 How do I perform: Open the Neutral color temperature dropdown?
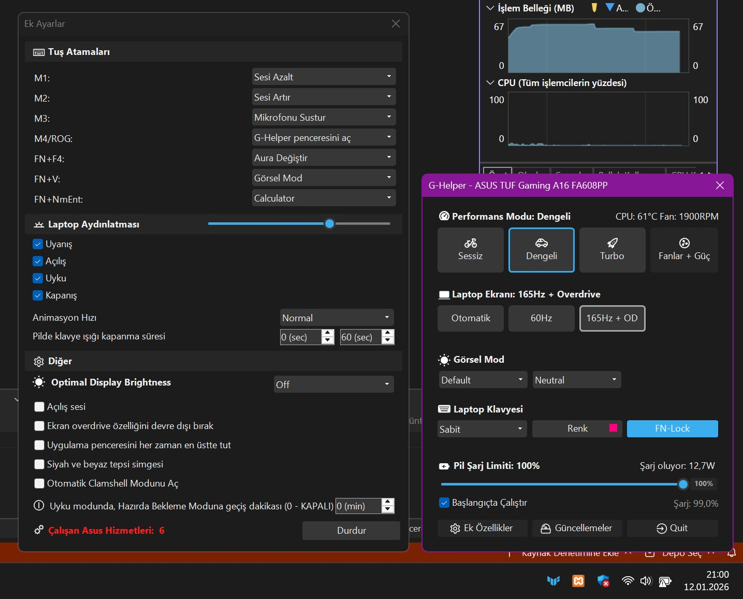pos(577,380)
